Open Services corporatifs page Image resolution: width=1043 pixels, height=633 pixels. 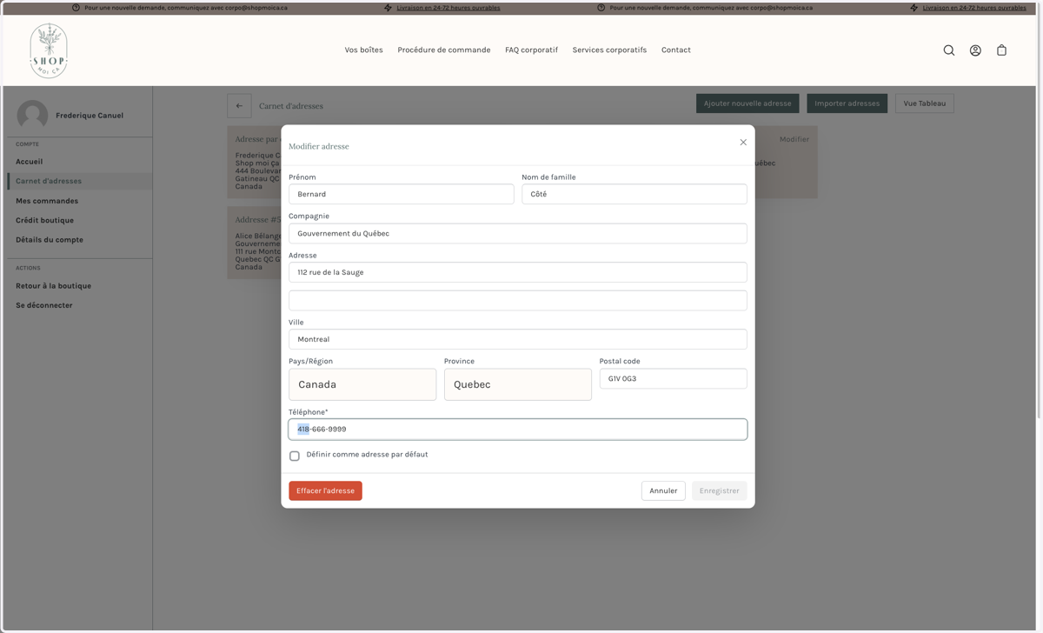[x=609, y=50]
